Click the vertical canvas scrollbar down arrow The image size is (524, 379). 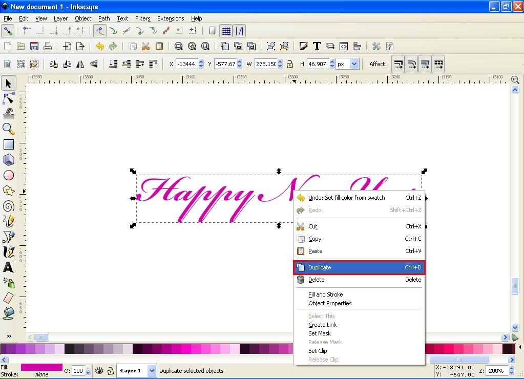click(515, 328)
